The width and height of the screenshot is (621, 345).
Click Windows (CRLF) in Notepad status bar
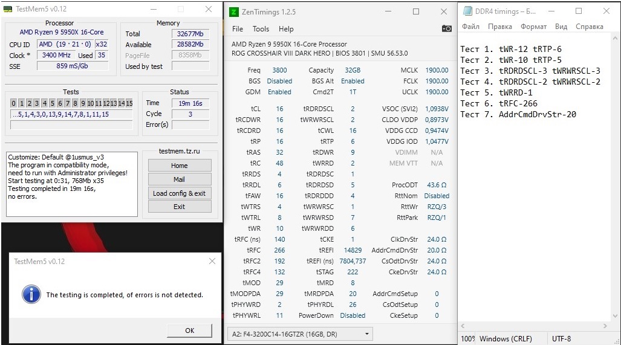(506, 339)
